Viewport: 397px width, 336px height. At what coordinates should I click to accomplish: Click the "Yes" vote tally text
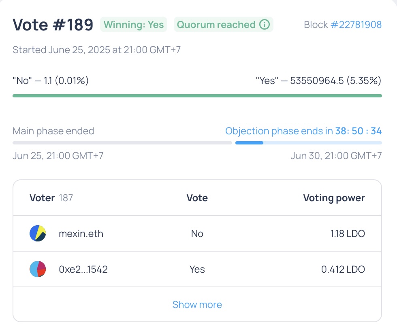pos(318,81)
